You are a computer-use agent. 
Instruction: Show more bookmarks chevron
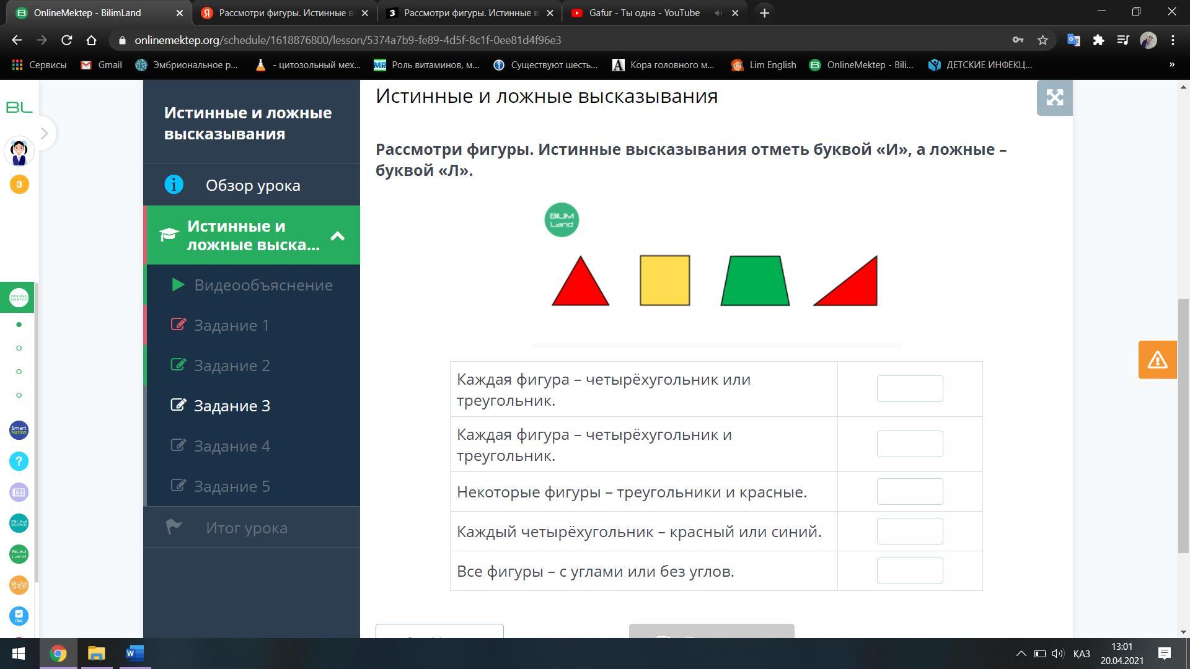coord(1171,64)
